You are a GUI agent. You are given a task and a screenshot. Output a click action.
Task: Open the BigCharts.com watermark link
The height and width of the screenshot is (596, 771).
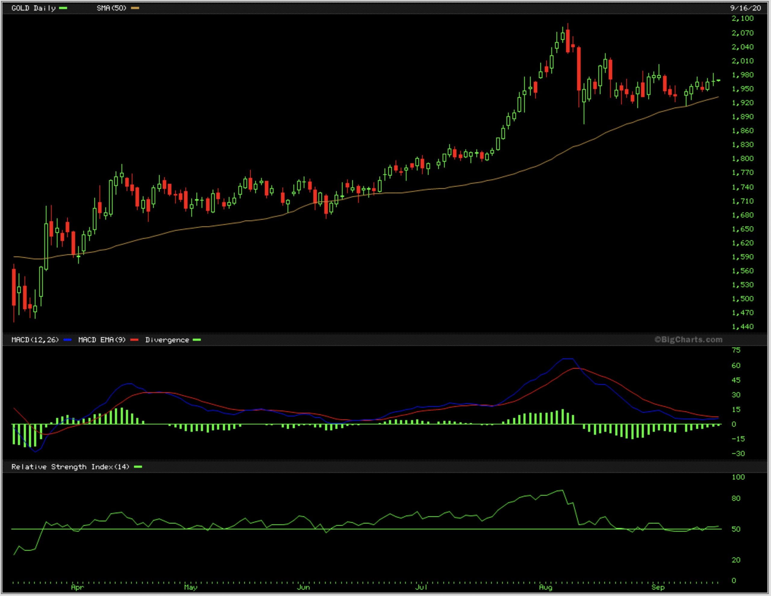[x=688, y=339]
